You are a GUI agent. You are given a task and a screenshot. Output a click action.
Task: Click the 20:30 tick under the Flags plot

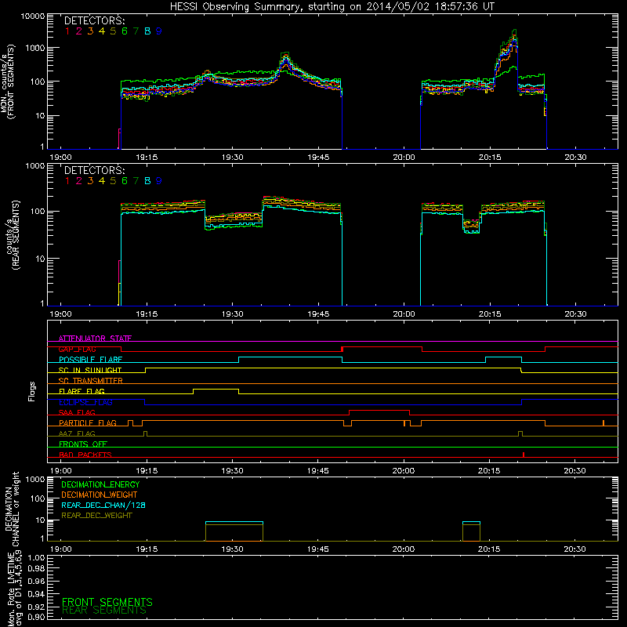click(x=574, y=471)
